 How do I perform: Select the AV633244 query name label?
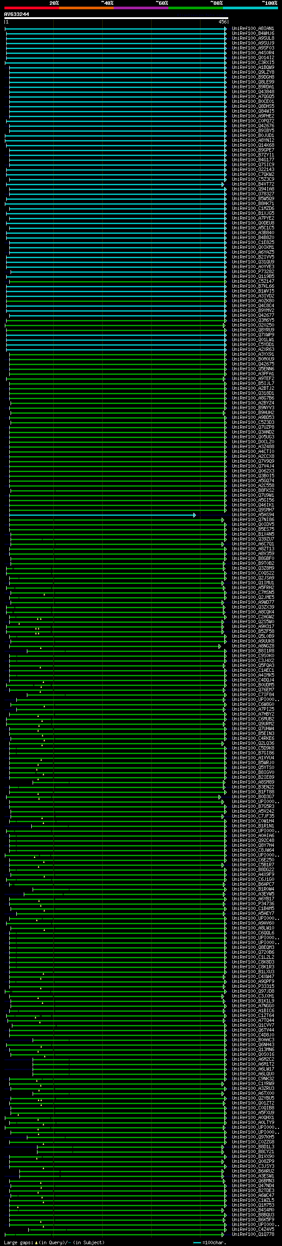(x=17, y=15)
